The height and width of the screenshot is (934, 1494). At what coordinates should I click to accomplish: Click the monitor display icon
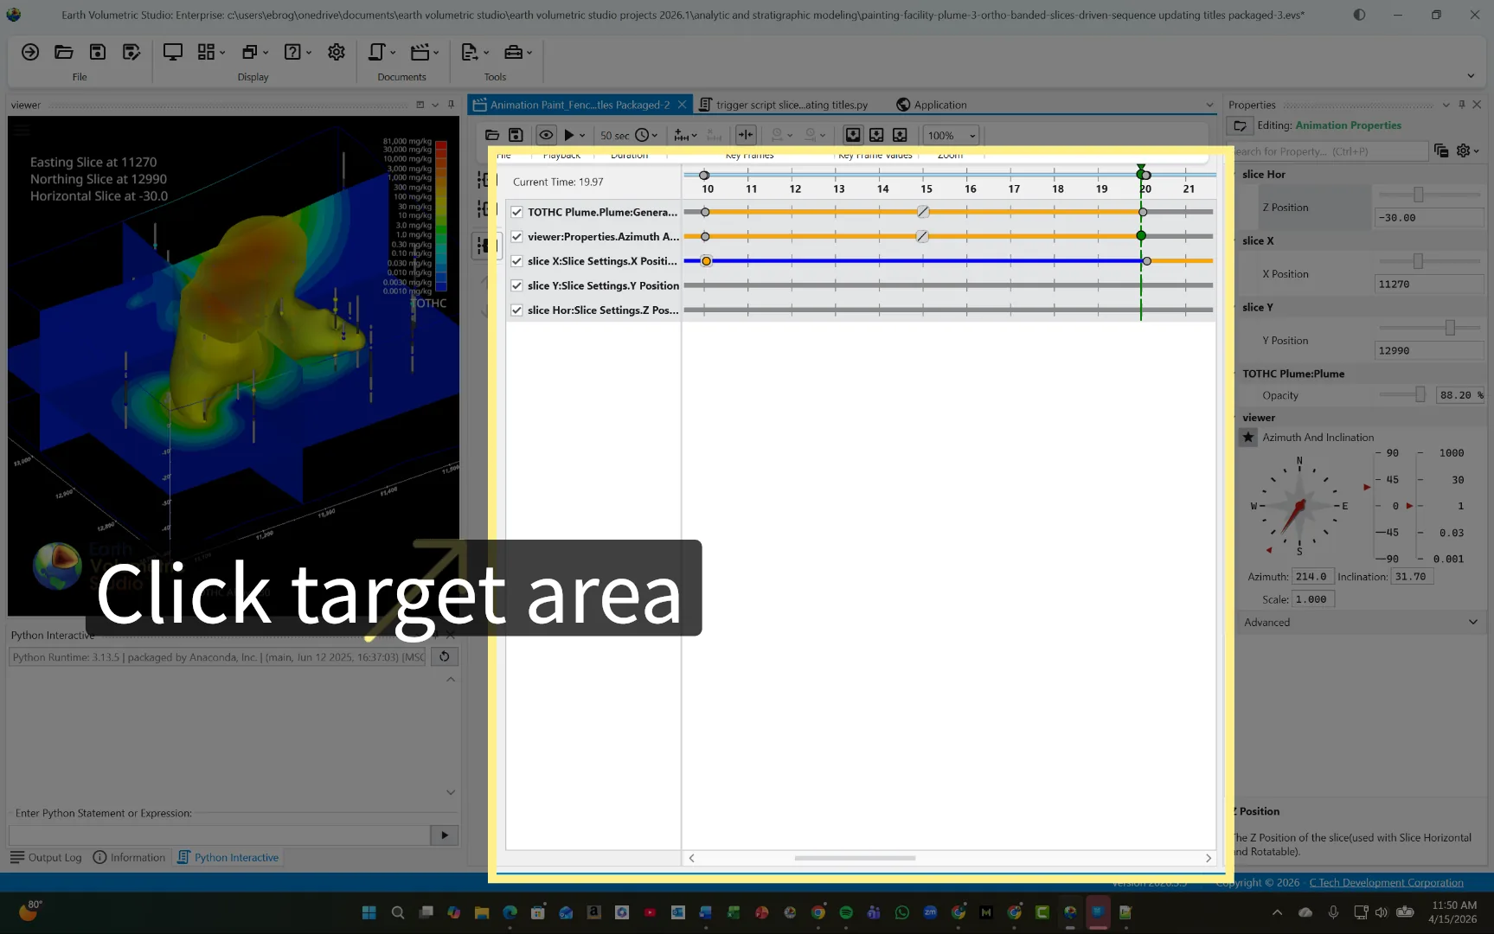(x=173, y=53)
